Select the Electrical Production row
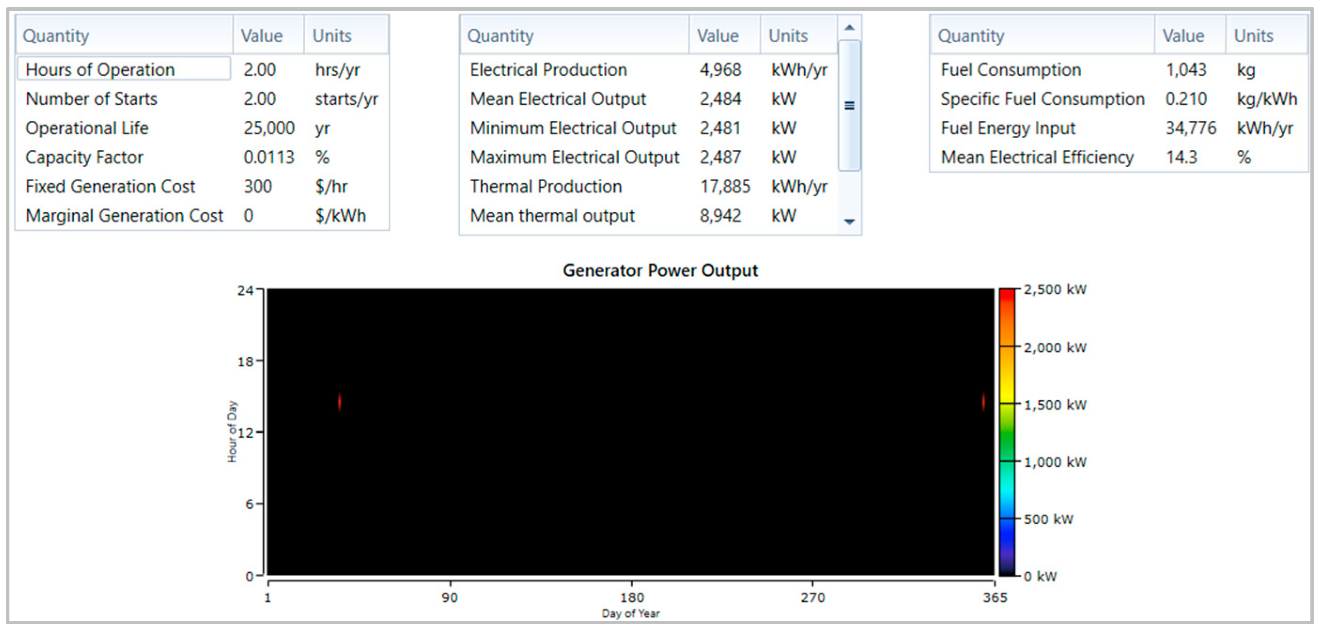The height and width of the screenshot is (634, 1324). [548, 70]
